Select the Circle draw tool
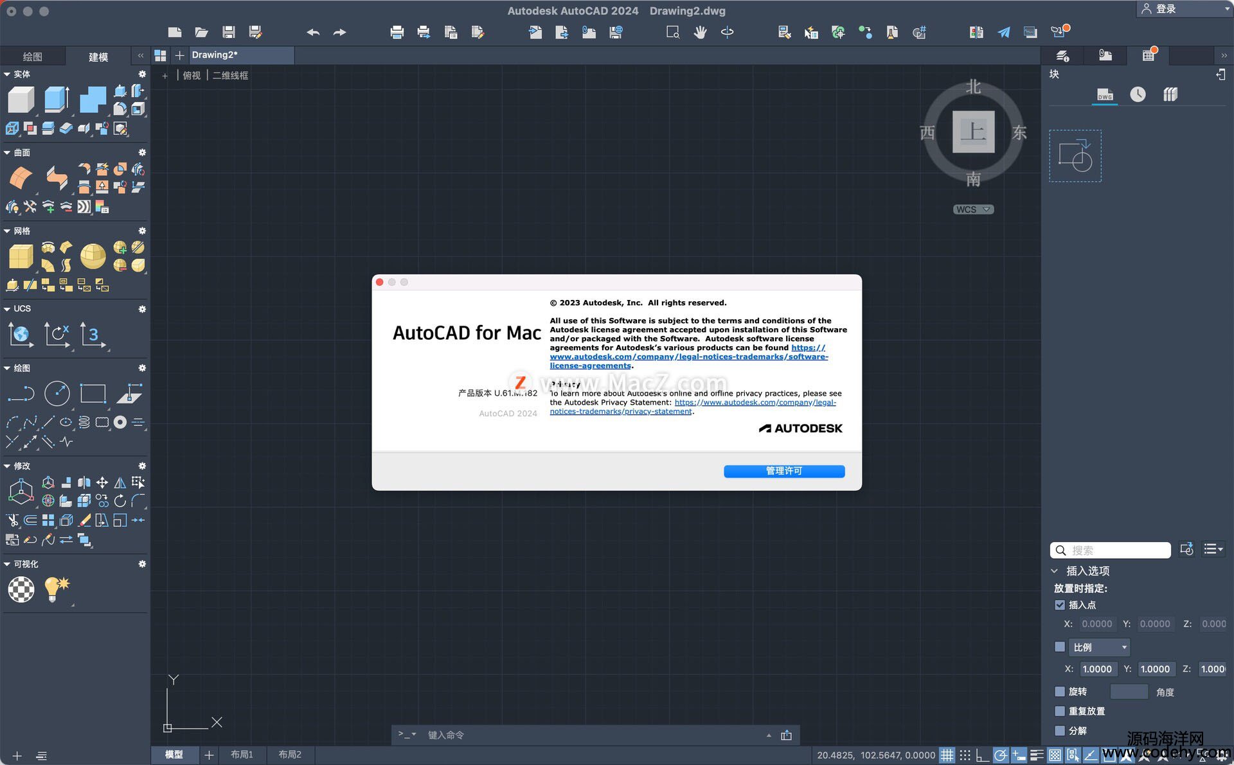The width and height of the screenshot is (1234, 765). tap(57, 393)
